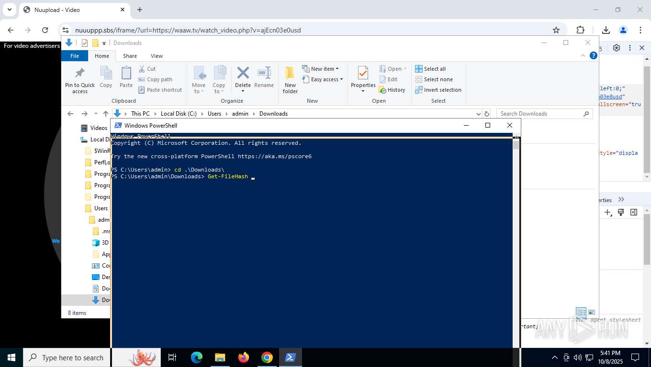Open the Easy access dropdown
The width and height of the screenshot is (651, 367).
[323, 79]
